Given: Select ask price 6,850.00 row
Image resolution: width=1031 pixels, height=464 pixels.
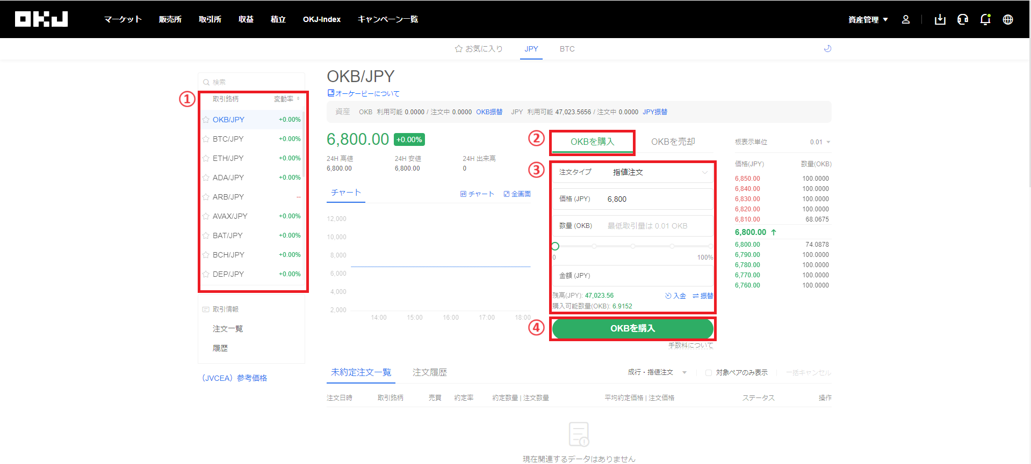Looking at the screenshot, I should click(783, 179).
